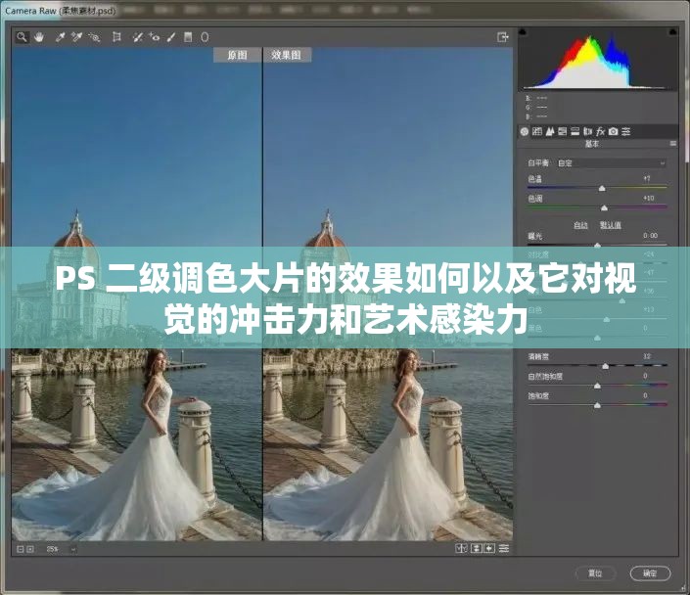
Task: Open Camera Calibration panel icon
Action: 613,131
